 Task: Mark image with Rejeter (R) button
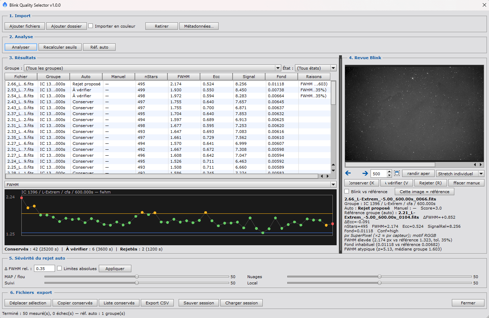coord(430,183)
